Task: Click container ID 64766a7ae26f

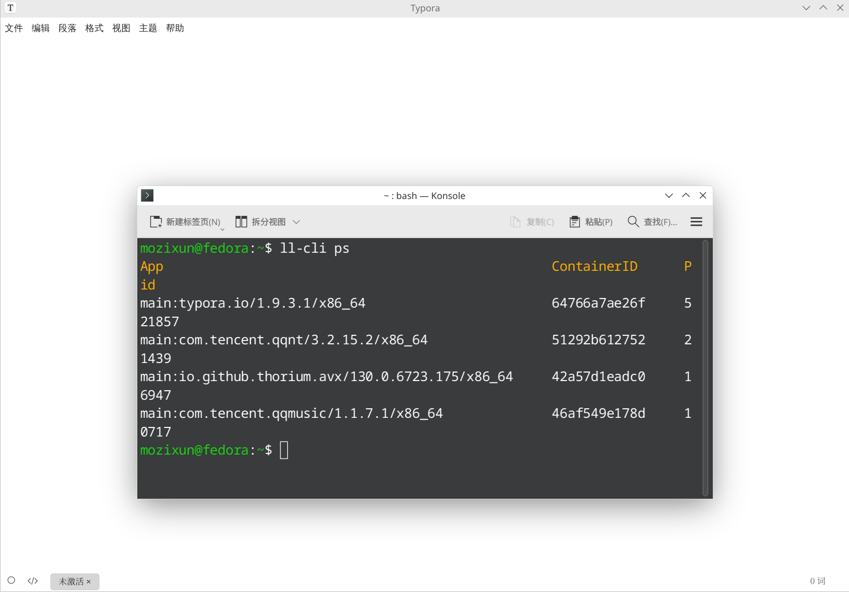Action: tap(598, 304)
